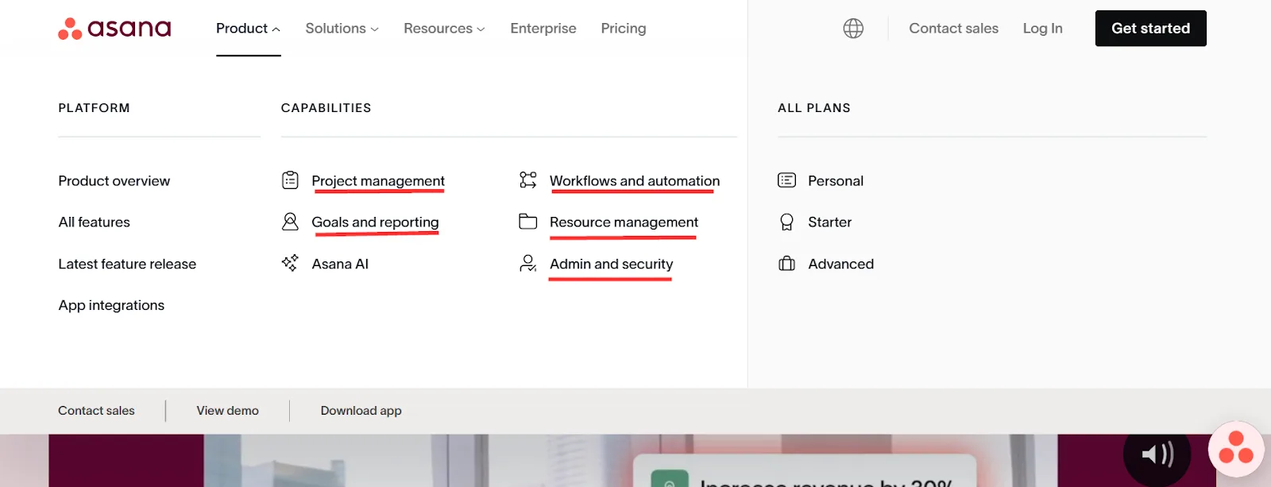Image resolution: width=1271 pixels, height=487 pixels.
Task: Click View demo
Action: click(227, 411)
